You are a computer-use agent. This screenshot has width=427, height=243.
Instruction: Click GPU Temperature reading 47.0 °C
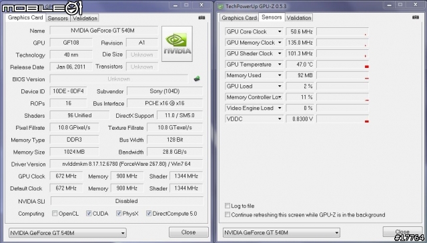click(x=300, y=65)
